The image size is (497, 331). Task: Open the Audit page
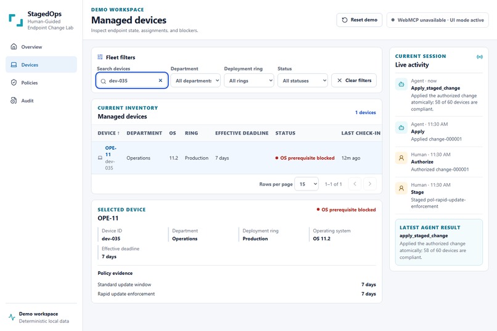click(41, 100)
